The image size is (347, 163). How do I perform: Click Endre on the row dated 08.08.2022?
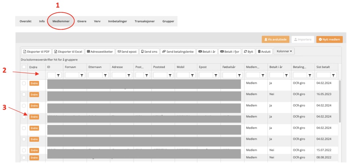click(34, 158)
